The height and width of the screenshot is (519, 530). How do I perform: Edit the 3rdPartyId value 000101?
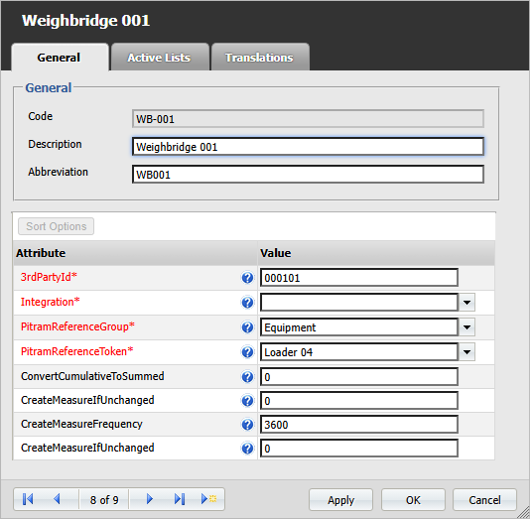pyautogui.click(x=359, y=278)
